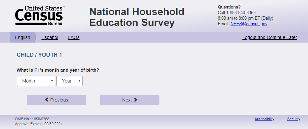Open the Month dropdown
The image size is (308, 129).
pyautogui.click(x=36, y=81)
